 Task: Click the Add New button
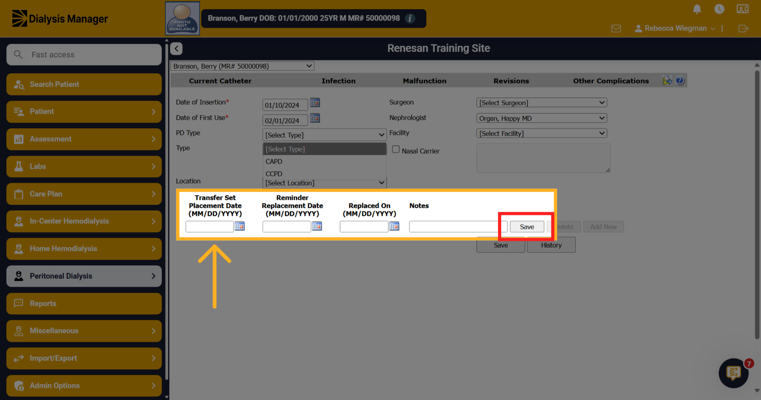click(603, 227)
